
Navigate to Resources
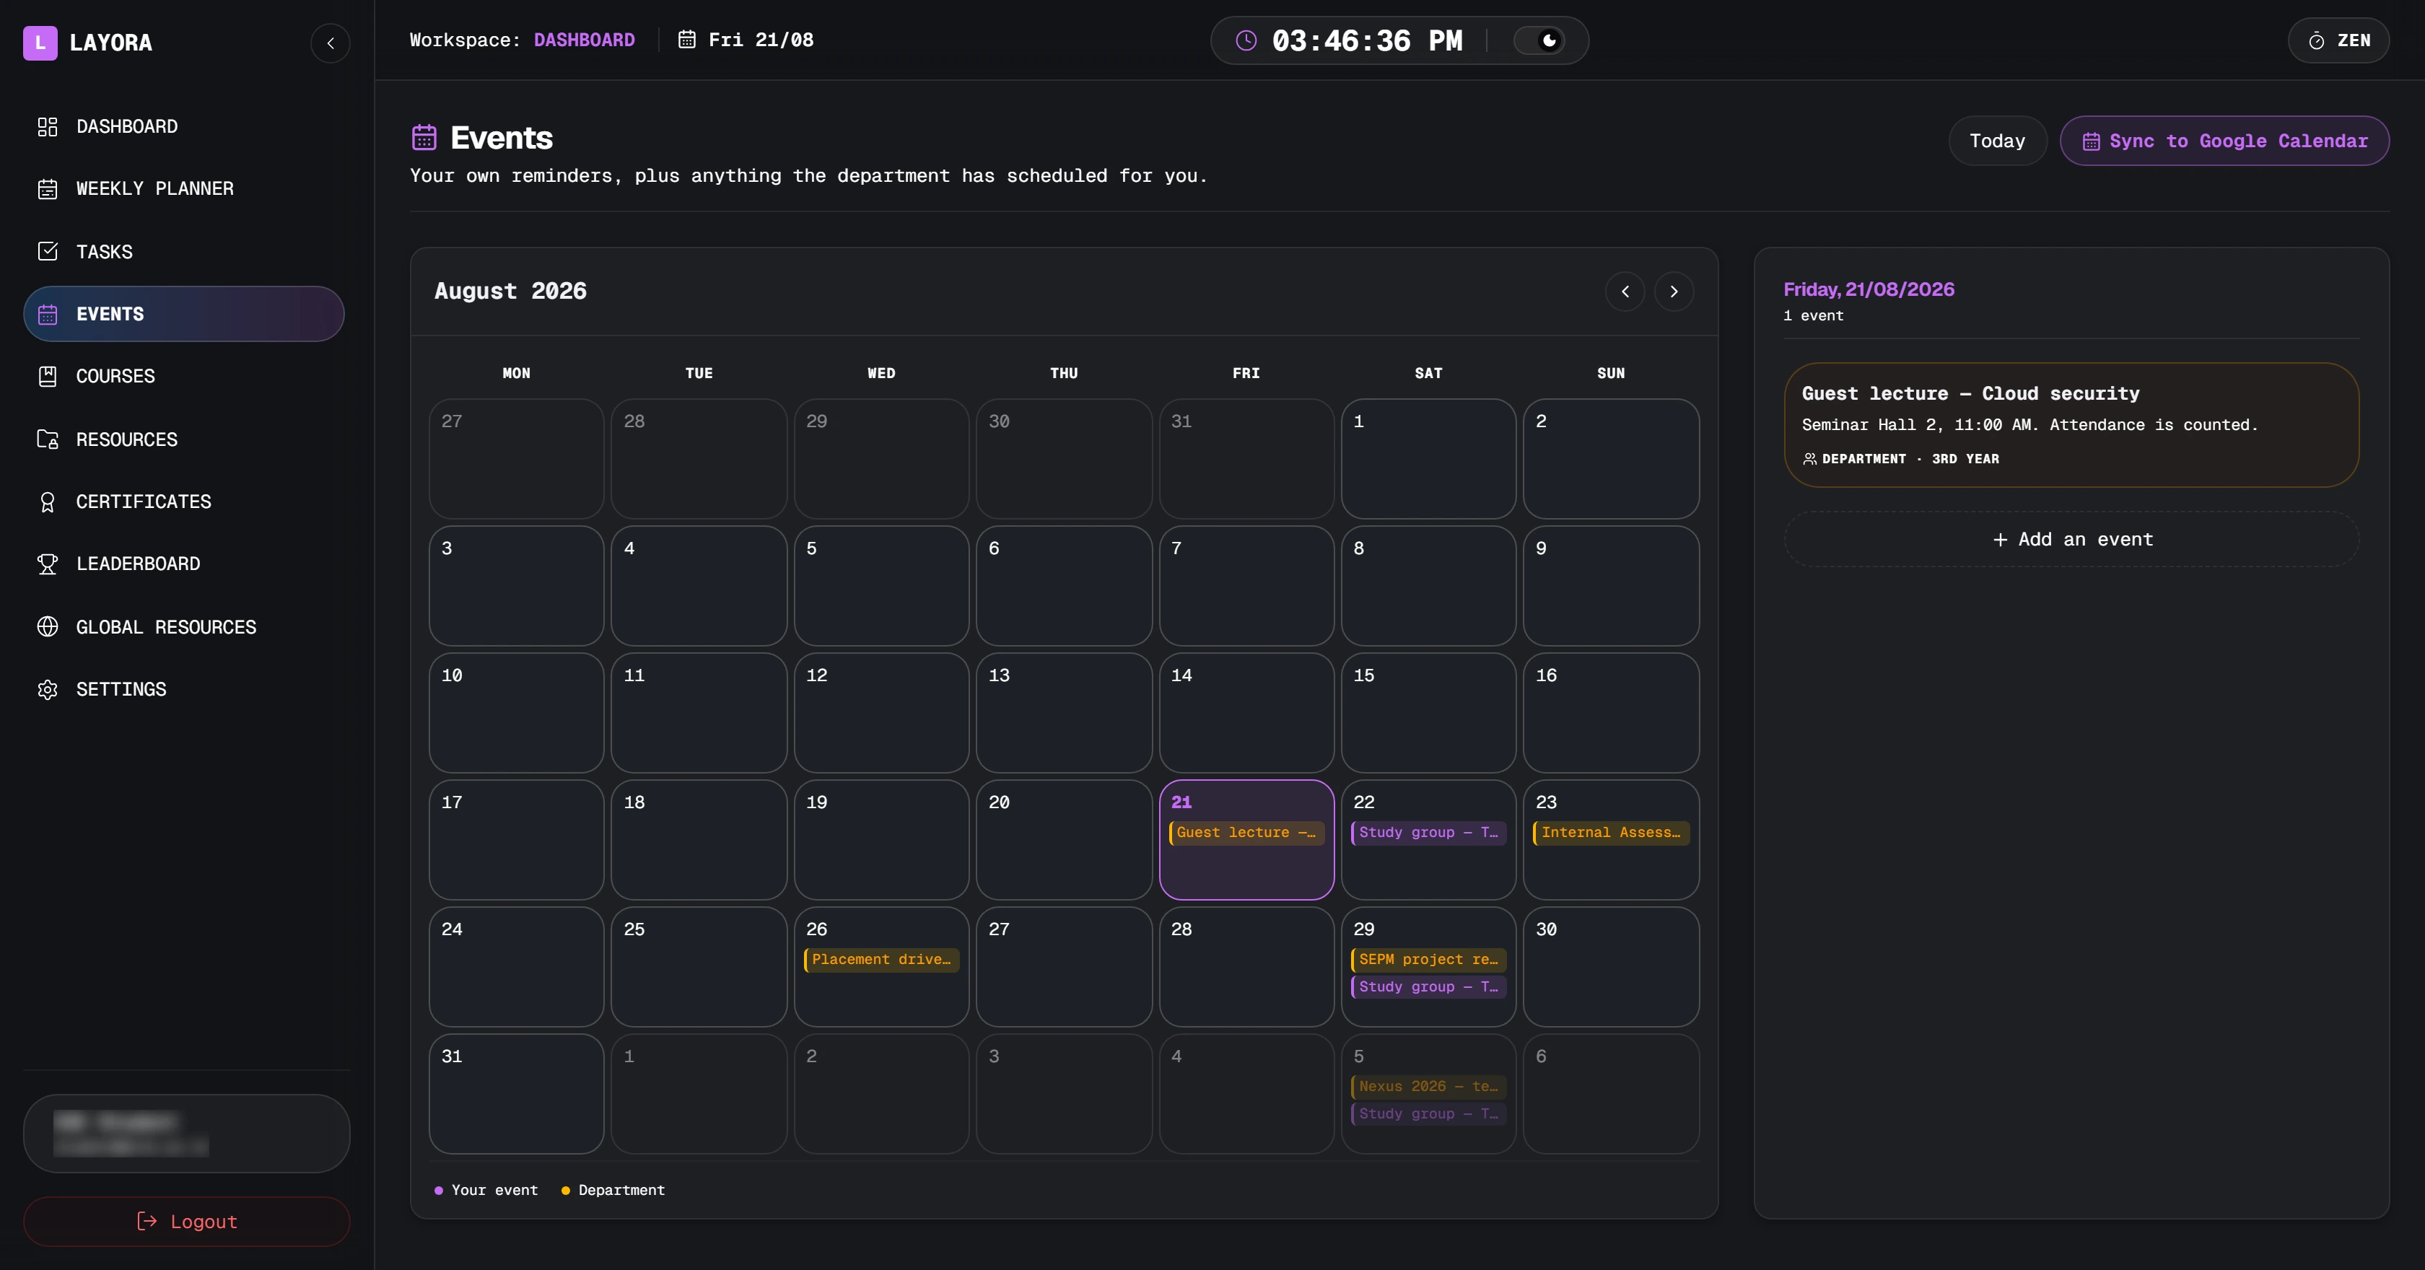(183, 439)
